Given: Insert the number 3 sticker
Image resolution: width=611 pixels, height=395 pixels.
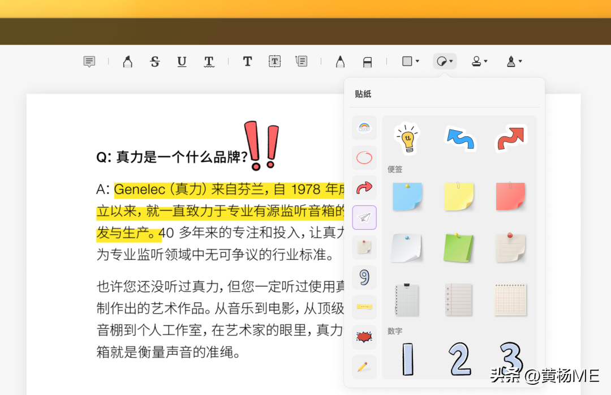Looking at the screenshot, I should click(x=510, y=358).
